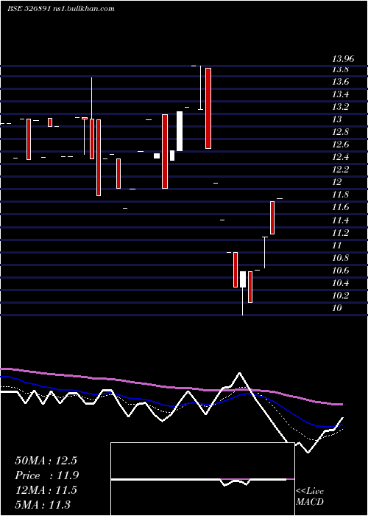Click the 11.6 price axis label
The width and height of the screenshot is (368, 516).
[340, 208]
